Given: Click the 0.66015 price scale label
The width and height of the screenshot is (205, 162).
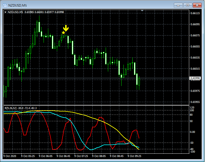Looking at the screenshot, I should 195,69.
